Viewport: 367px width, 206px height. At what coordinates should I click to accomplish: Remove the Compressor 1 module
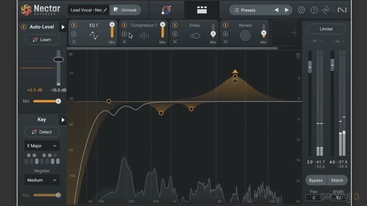click(x=124, y=42)
